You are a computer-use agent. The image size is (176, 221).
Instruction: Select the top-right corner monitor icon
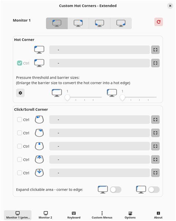78,23
